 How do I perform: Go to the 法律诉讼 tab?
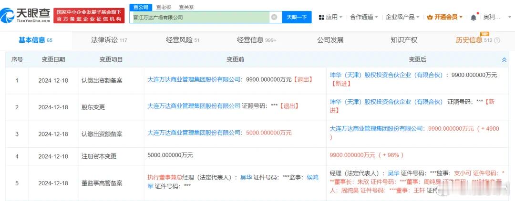(109, 40)
